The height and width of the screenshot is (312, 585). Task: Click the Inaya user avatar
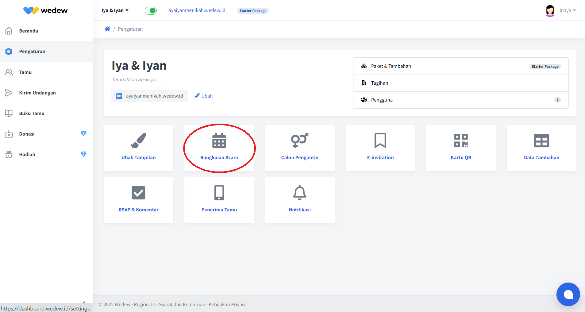[550, 10]
